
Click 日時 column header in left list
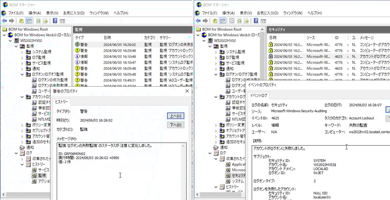pos(122,37)
